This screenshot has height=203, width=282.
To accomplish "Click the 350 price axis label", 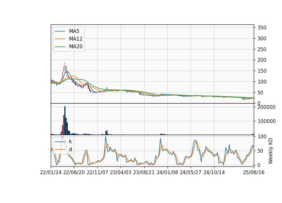I will (x=262, y=28).
